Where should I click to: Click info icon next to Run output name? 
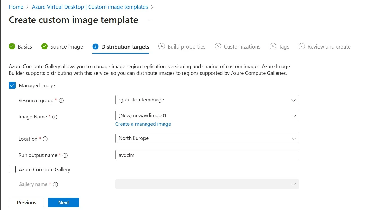(65, 155)
